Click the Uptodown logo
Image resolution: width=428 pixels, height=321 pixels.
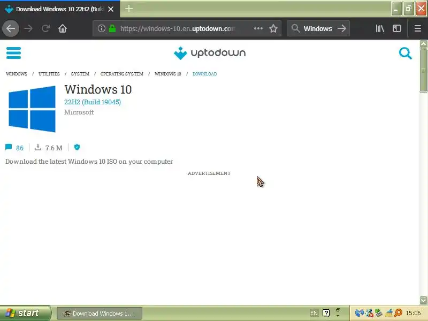(210, 53)
